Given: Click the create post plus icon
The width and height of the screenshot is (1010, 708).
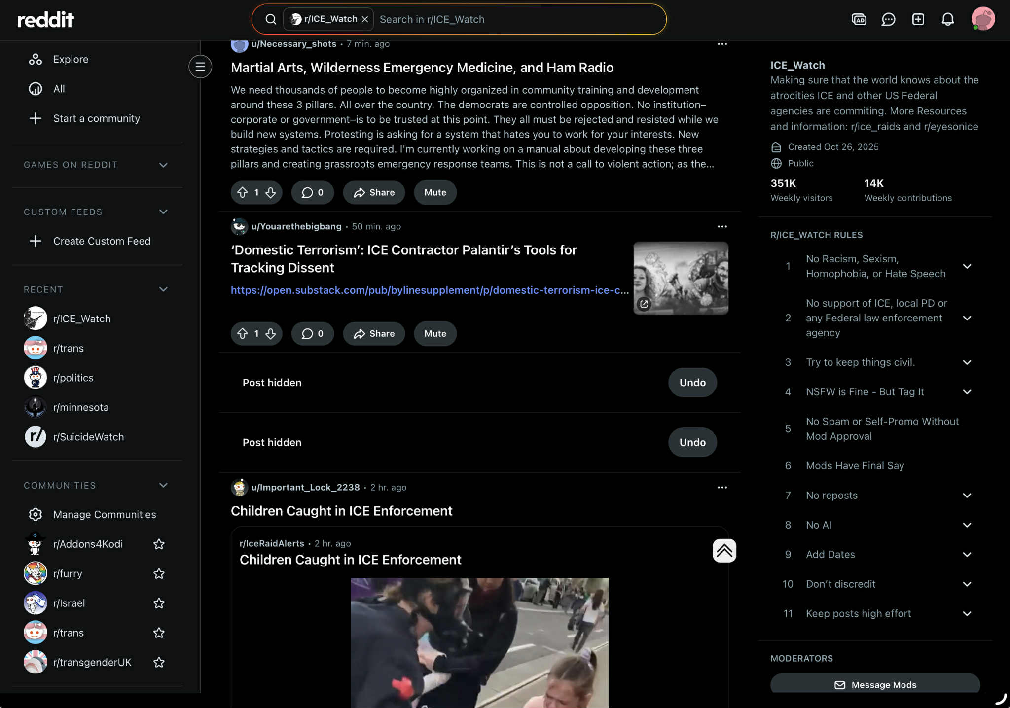Looking at the screenshot, I should [x=918, y=19].
